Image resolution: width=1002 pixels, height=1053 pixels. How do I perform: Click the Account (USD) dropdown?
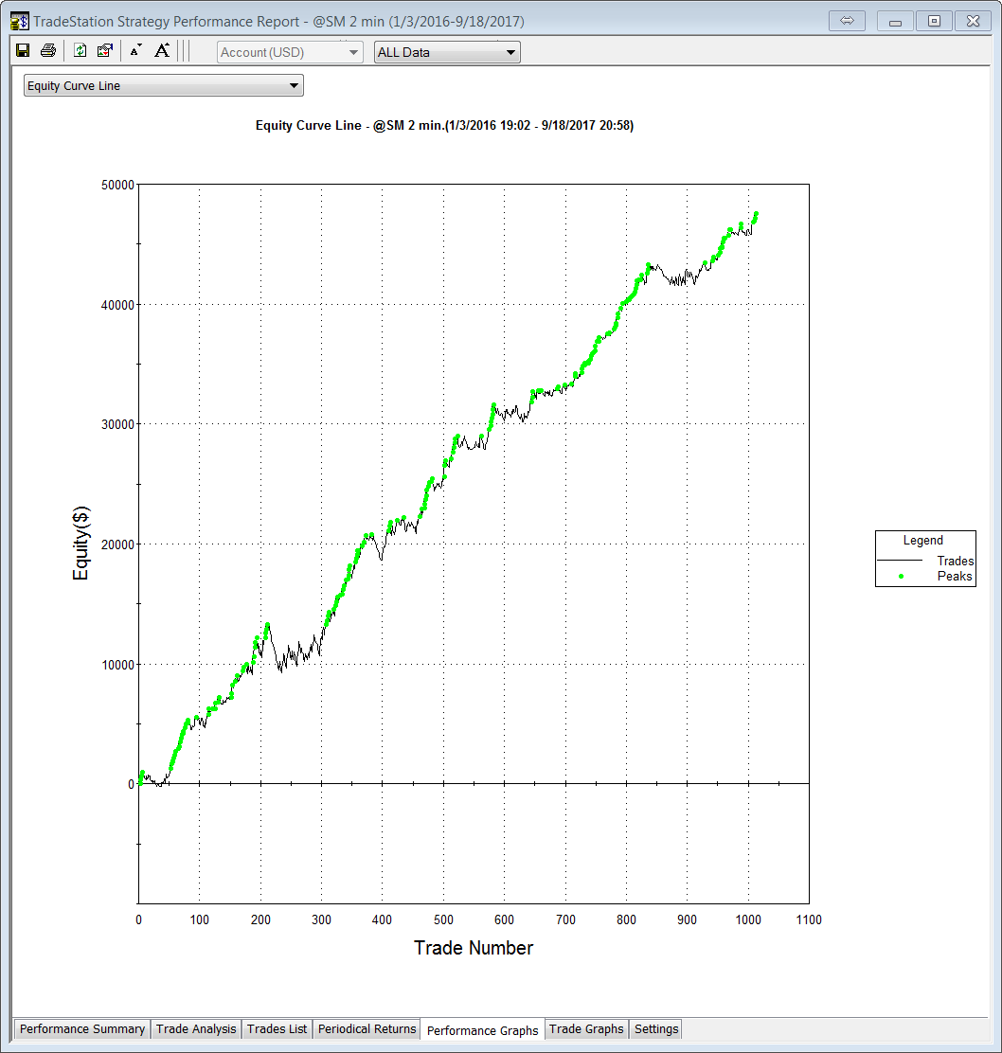(x=290, y=52)
